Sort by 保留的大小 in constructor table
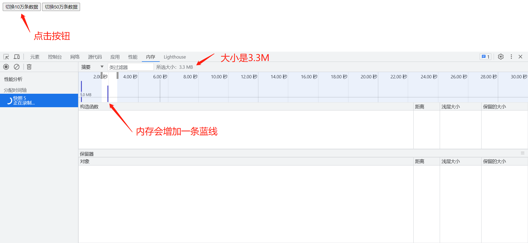The width and height of the screenshot is (528, 243). click(505, 107)
